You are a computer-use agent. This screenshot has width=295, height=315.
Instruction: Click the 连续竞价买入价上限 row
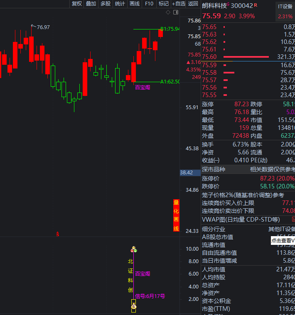248,203
